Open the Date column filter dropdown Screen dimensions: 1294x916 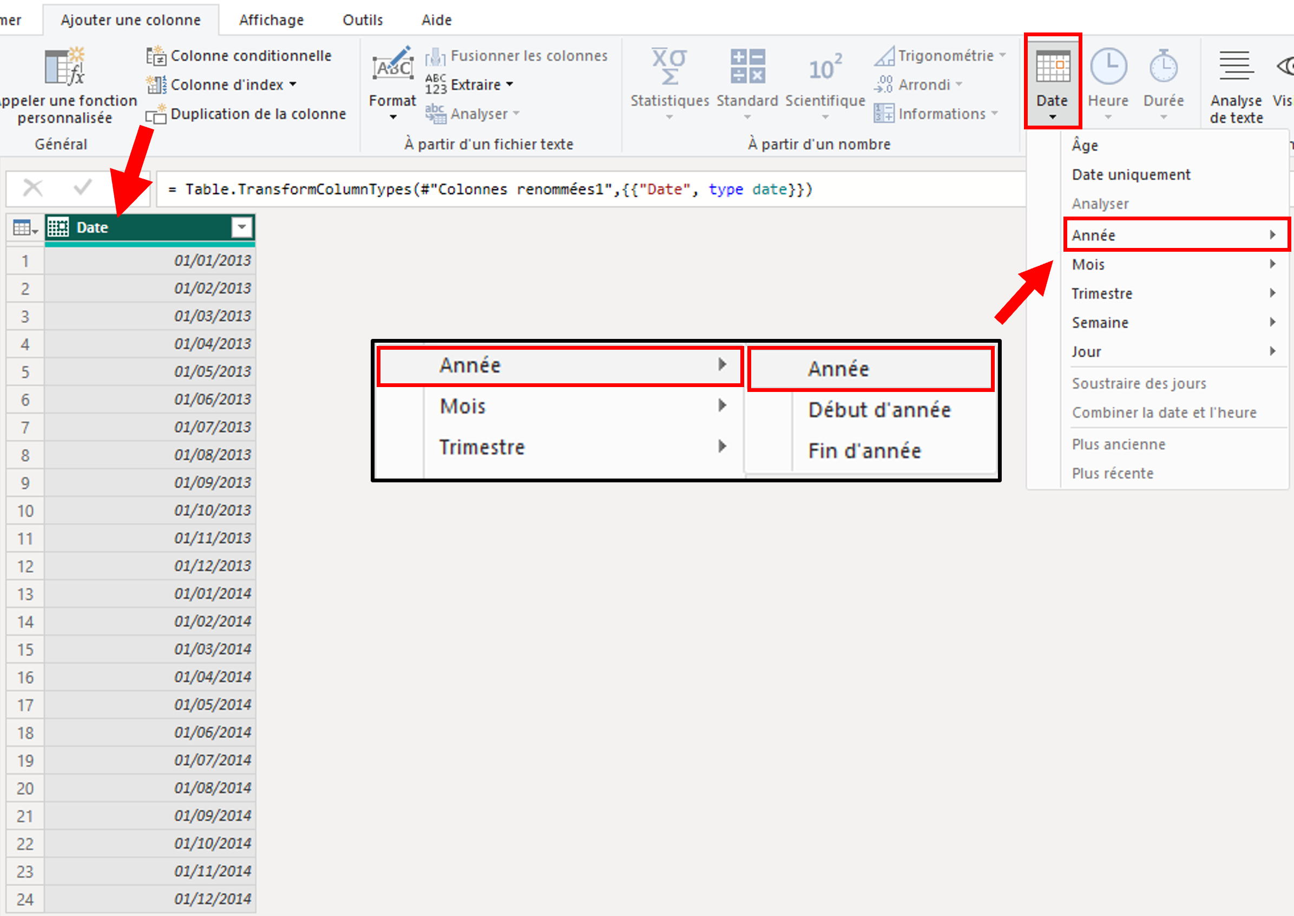click(242, 227)
